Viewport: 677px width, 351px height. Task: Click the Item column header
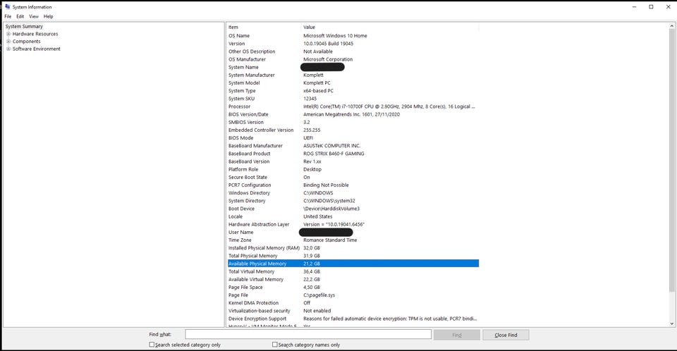pos(263,27)
